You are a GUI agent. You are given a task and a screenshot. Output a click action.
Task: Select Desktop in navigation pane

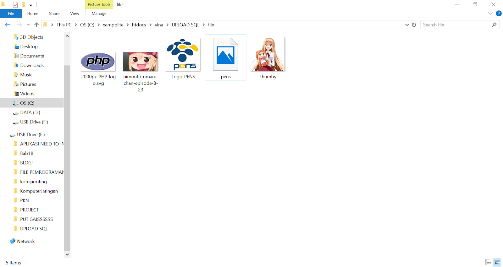pyautogui.click(x=29, y=46)
